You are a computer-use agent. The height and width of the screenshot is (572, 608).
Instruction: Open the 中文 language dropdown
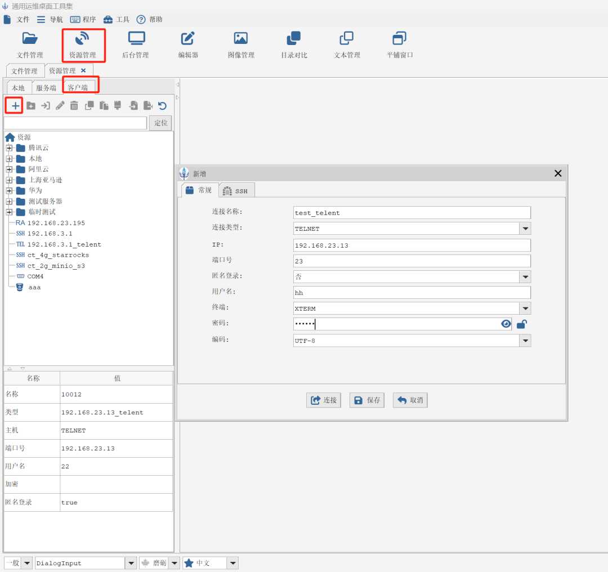coord(233,563)
